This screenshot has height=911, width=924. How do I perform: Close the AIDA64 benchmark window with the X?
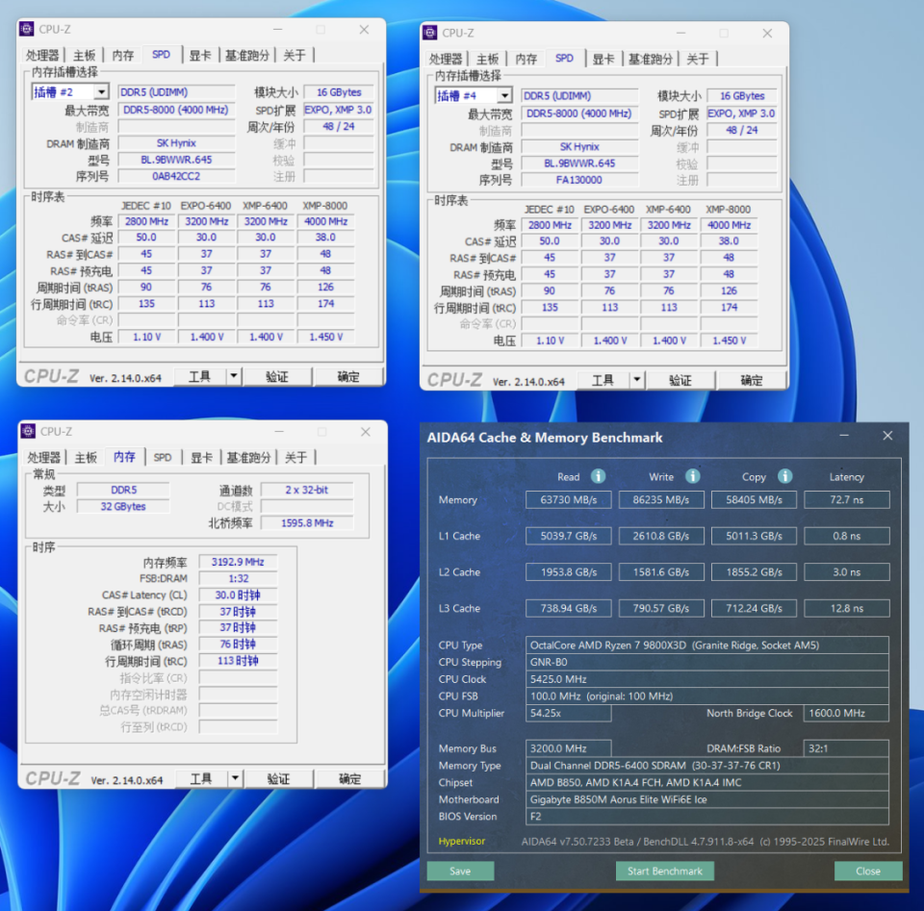[x=887, y=436]
